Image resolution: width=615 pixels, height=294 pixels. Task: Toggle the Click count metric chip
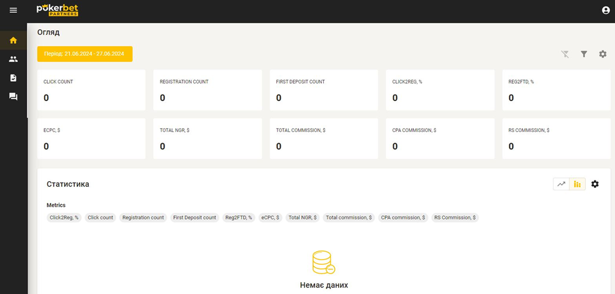101,218
